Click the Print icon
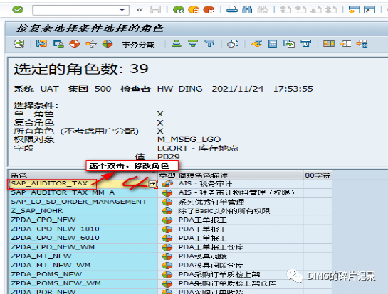Image resolution: width=388 pixels, height=294 pixels. click(232, 10)
